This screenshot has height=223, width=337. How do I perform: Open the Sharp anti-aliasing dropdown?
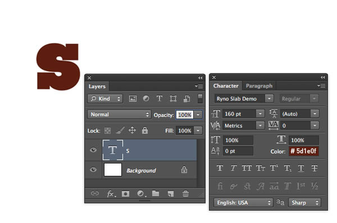pyautogui.click(x=304, y=203)
